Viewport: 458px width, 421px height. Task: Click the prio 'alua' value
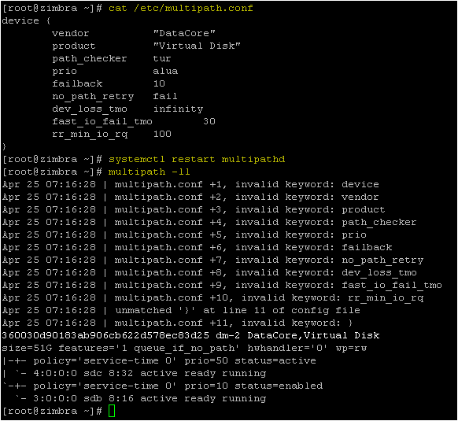(165, 71)
